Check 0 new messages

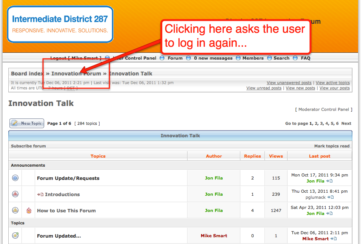point(213,58)
